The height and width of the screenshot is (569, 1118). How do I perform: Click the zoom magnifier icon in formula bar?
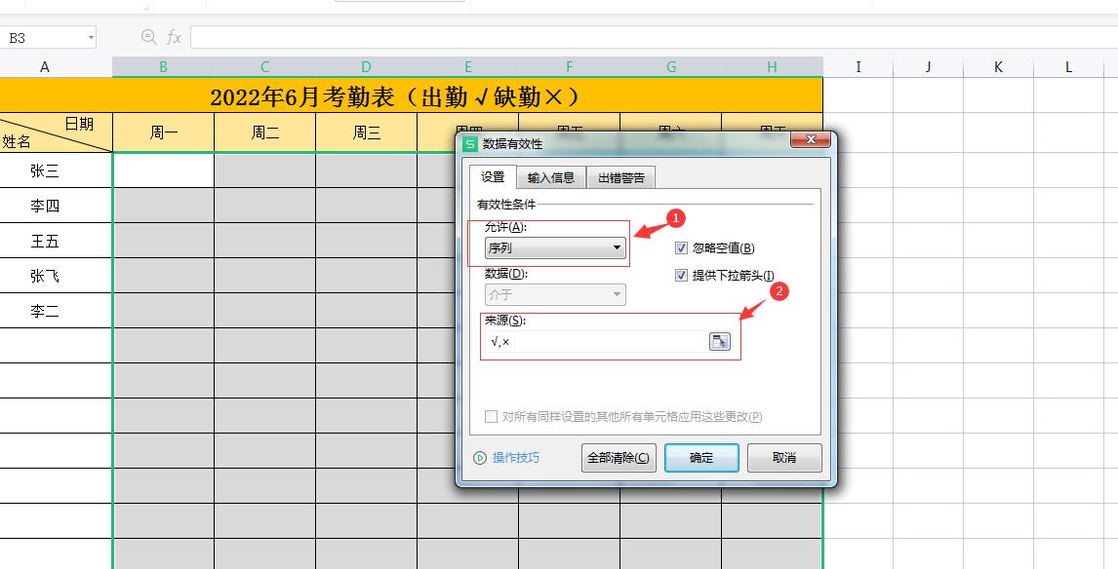pos(148,37)
